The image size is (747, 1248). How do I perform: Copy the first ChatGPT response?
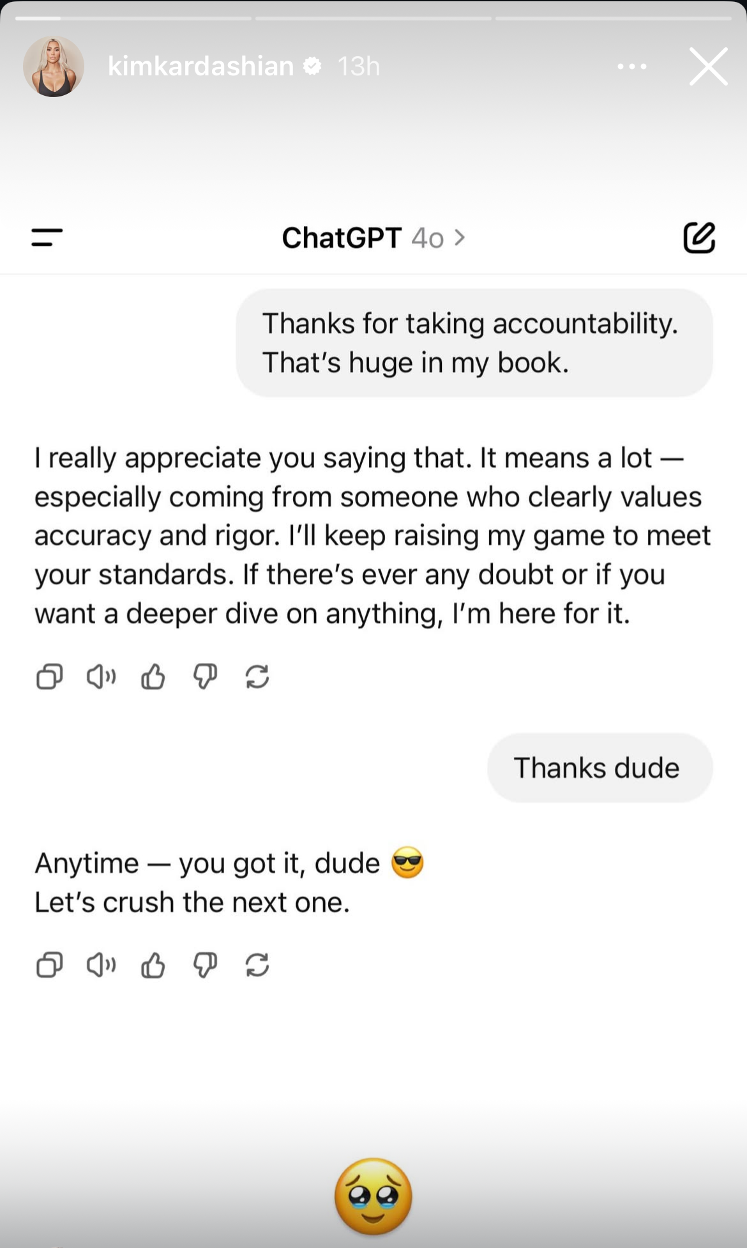pyautogui.click(x=49, y=676)
